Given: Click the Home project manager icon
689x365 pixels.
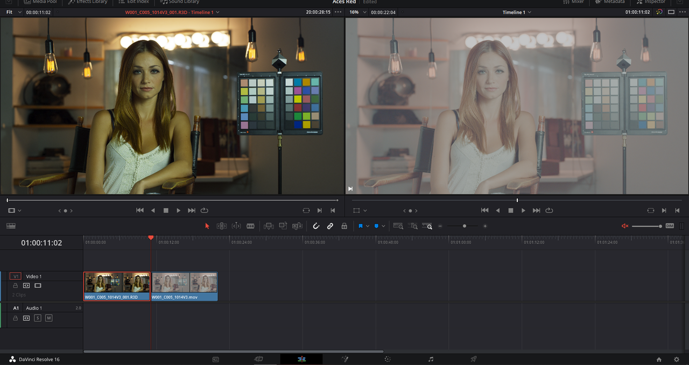Looking at the screenshot, I should coord(659,359).
